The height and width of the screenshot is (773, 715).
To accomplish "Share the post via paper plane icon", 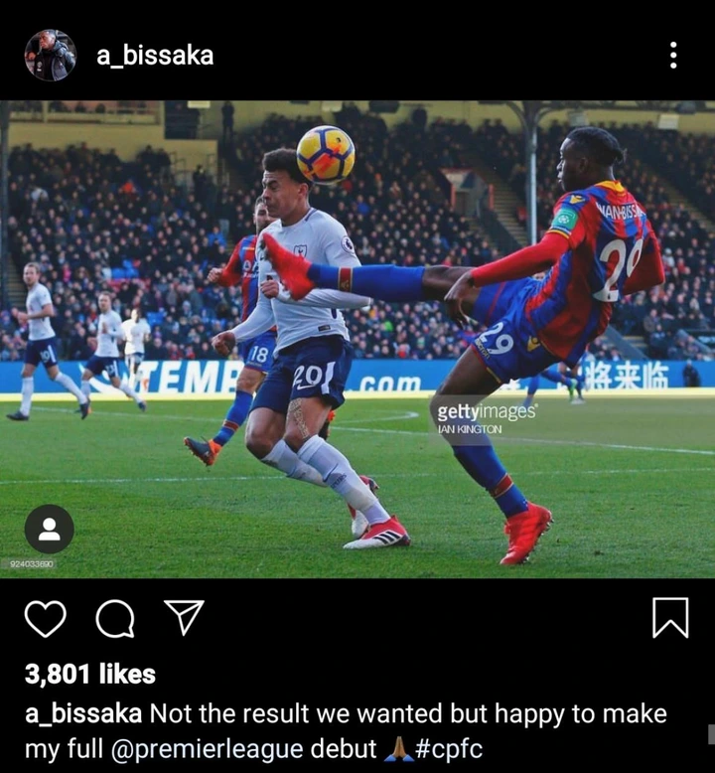I will point(184,617).
